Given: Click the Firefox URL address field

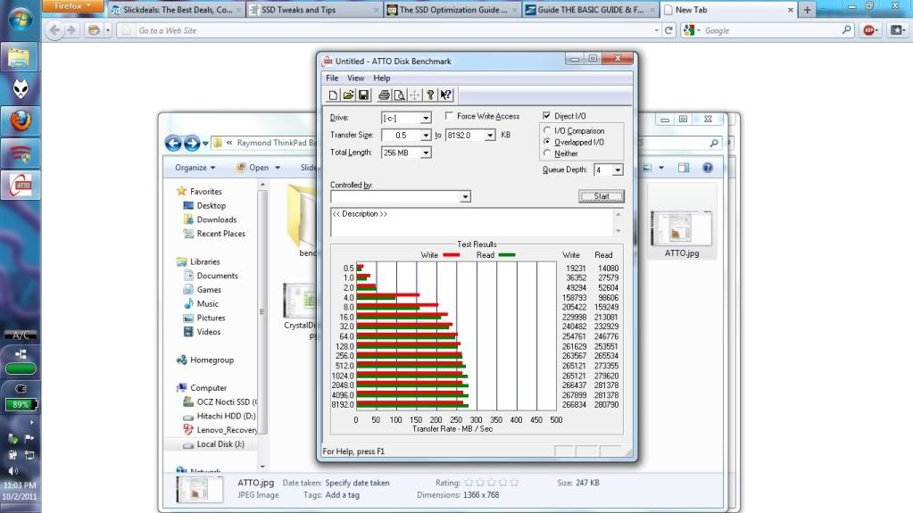Looking at the screenshot, I should [390, 30].
